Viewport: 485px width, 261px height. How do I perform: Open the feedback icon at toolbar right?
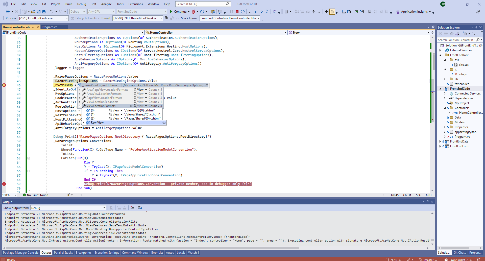[x=478, y=12]
